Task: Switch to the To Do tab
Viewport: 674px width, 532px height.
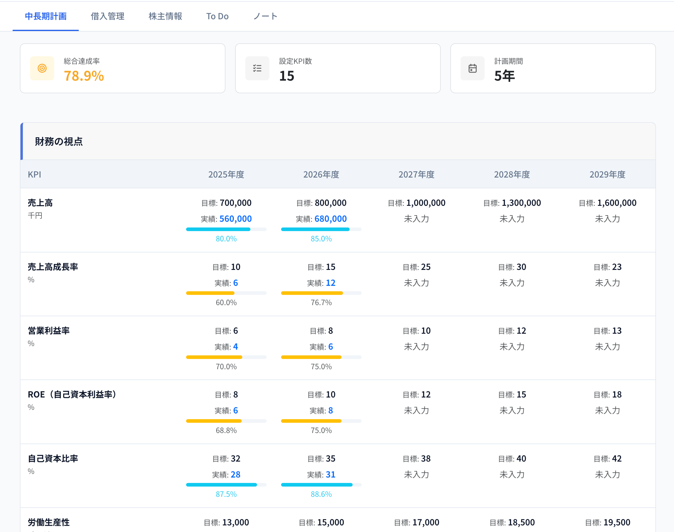Action: 217,16
